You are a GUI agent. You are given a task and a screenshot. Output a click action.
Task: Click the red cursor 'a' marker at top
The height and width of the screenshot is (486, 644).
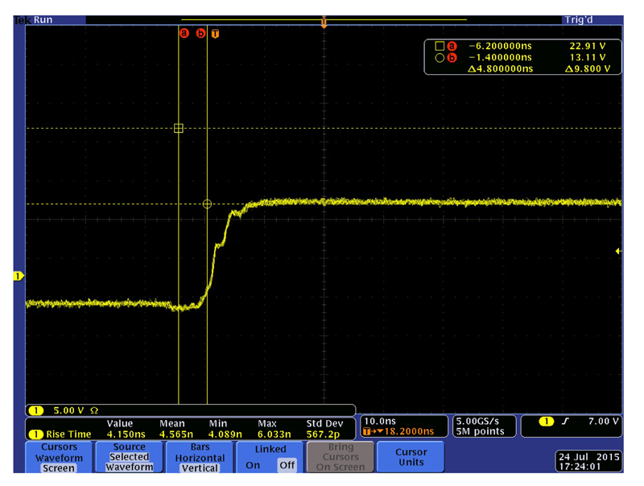pyautogui.click(x=184, y=34)
